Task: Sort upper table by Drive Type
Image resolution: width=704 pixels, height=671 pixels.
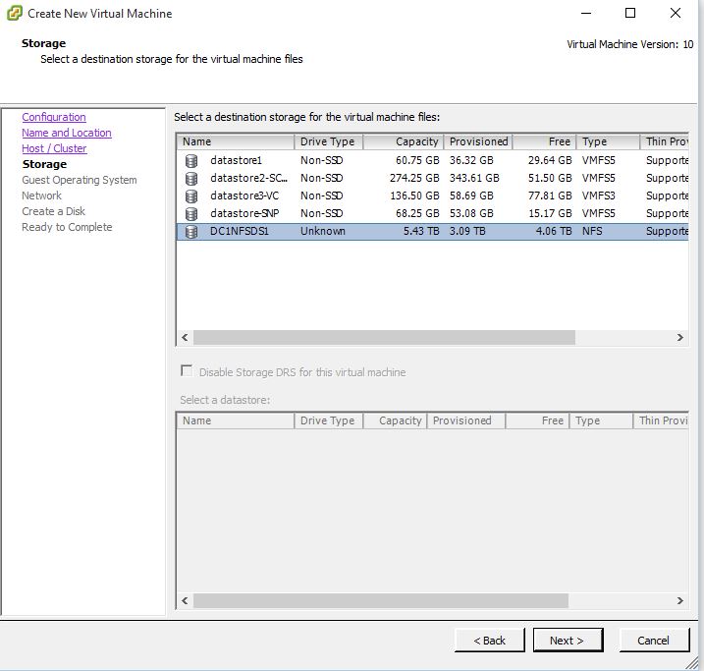Action: pos(328,141)
